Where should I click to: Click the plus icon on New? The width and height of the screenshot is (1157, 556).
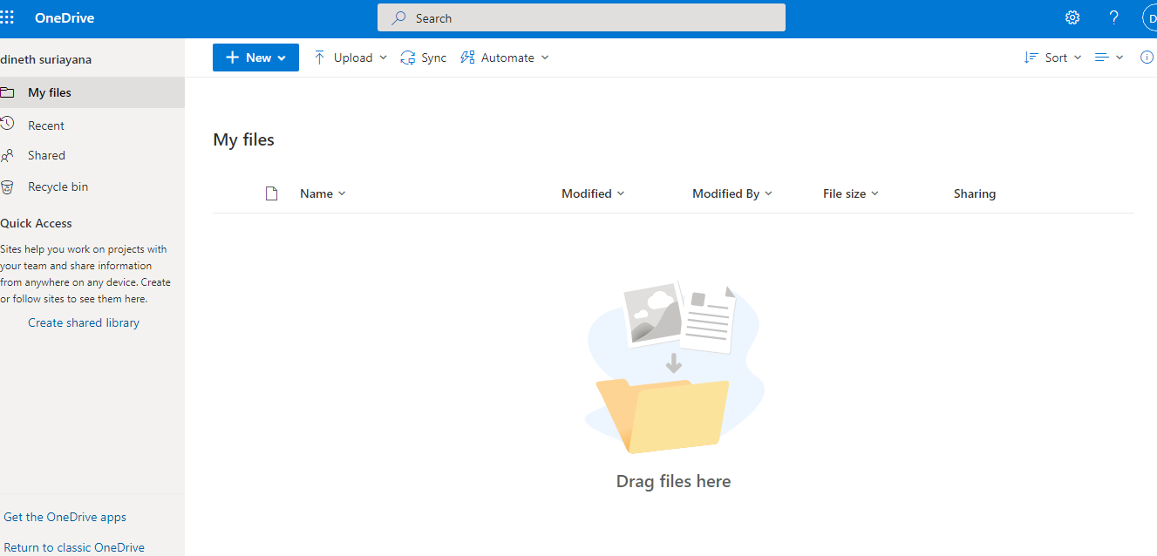(x=232, y=58)
